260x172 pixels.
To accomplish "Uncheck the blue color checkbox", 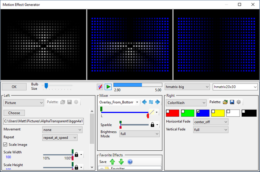I will 198,111.
